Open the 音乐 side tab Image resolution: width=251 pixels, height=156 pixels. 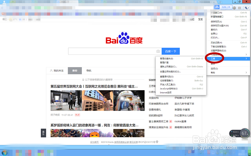[x=43, y=133]
